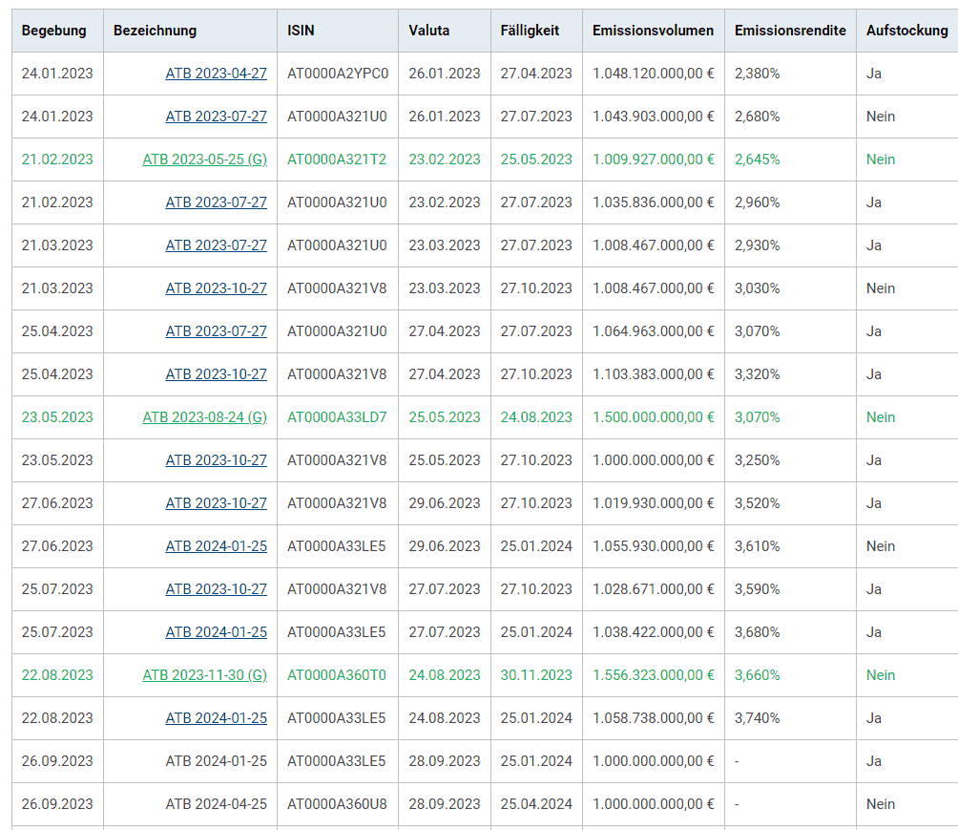The image size is (958, 830).
Task: Click ATB 2023-07-27 link issued 24.01.2023
Action: pos(216,117)
